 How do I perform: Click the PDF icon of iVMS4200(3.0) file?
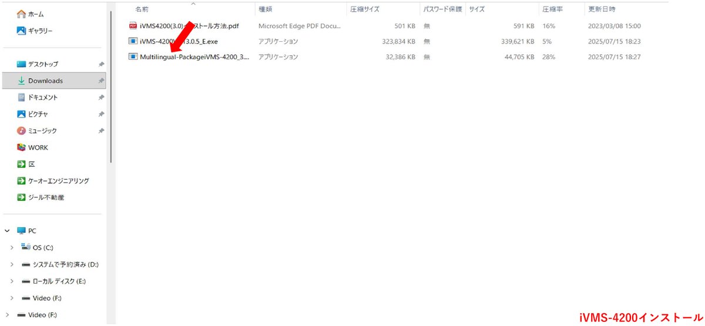(133, 26)
